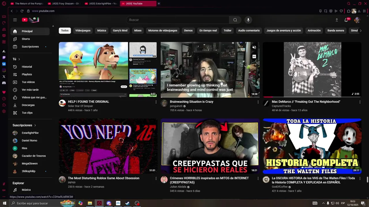
Task: Open Discord in the Opera sidebar
Action: 4,83
